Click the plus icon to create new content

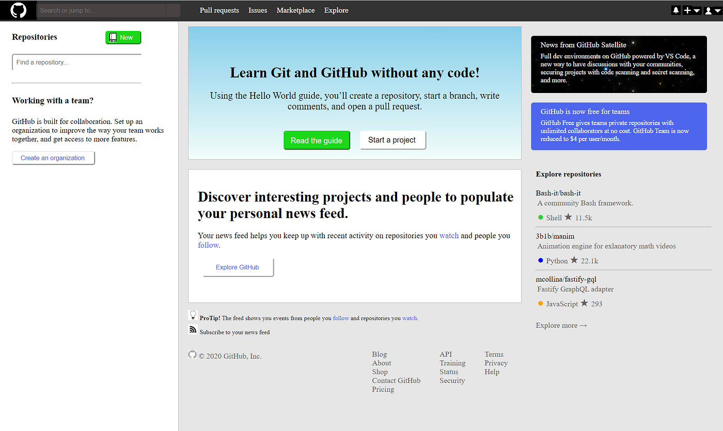(687, 9)
